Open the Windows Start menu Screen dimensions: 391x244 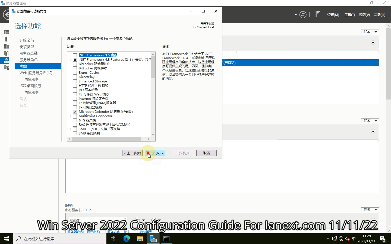7,239
